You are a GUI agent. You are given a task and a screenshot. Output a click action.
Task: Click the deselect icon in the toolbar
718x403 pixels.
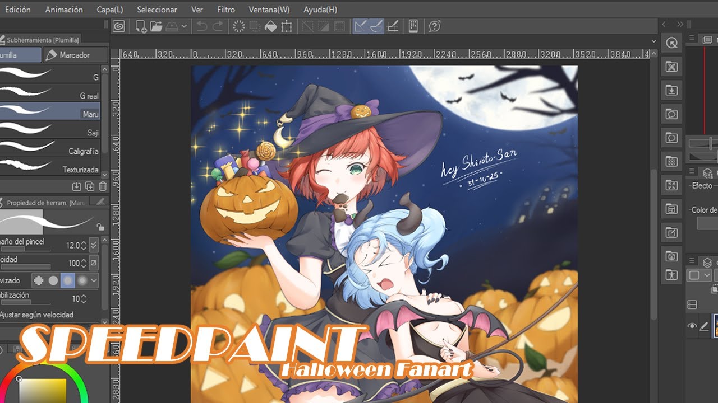pos(307,26)
